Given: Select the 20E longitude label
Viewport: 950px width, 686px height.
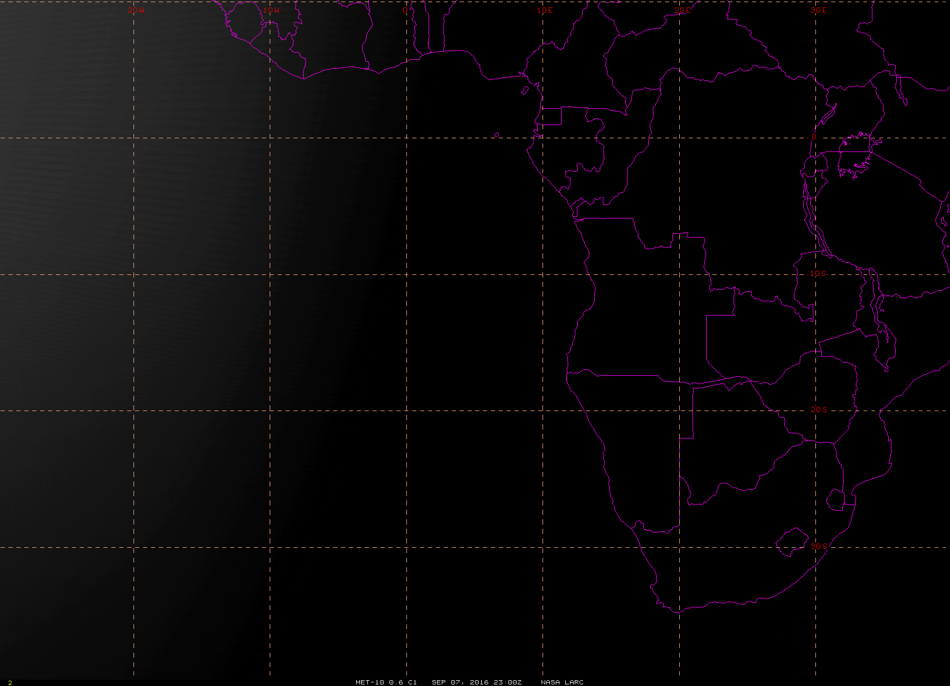Looking at the screenshot, I should point(682,10).
